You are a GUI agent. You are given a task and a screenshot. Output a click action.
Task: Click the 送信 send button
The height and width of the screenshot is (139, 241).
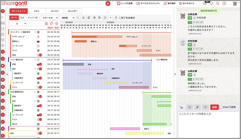(214, 107)
